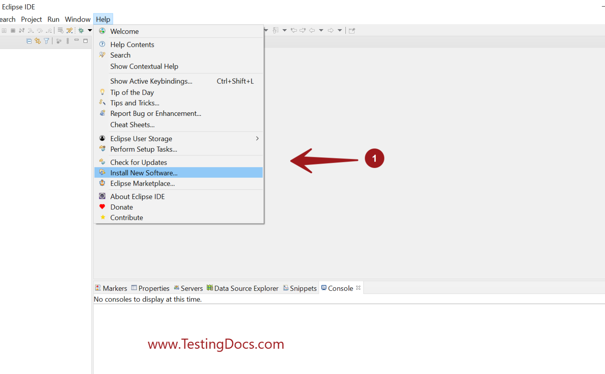Screen dimensions: 605x374
Task: Choose Install New Software from the Help menu
Action: tap(144, 173)
